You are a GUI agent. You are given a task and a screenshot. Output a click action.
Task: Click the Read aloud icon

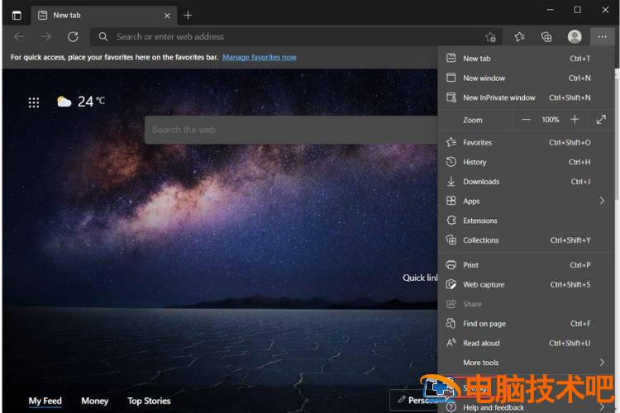tap(451, 343)
